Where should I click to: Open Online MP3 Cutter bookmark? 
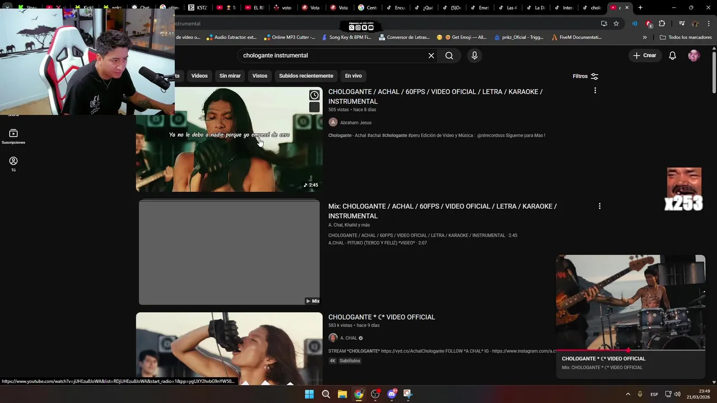coord(288,38)
